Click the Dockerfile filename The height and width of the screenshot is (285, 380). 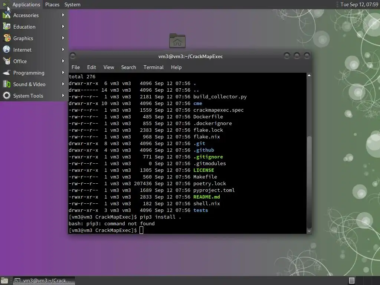tap(208, 117)
